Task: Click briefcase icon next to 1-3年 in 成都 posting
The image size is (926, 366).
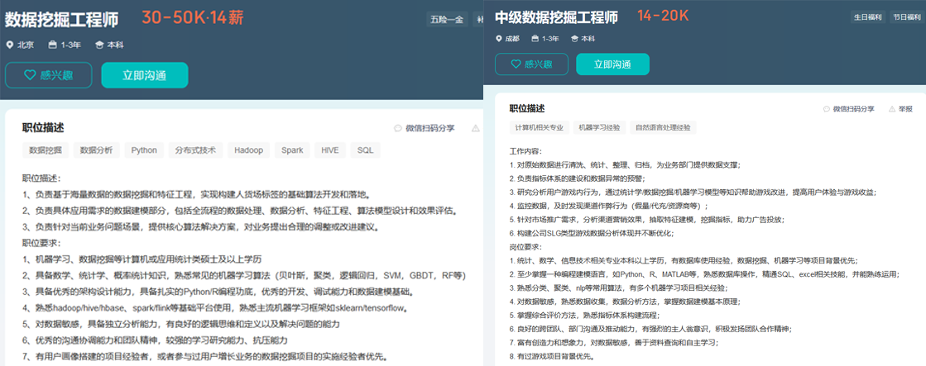Action: 535,38
